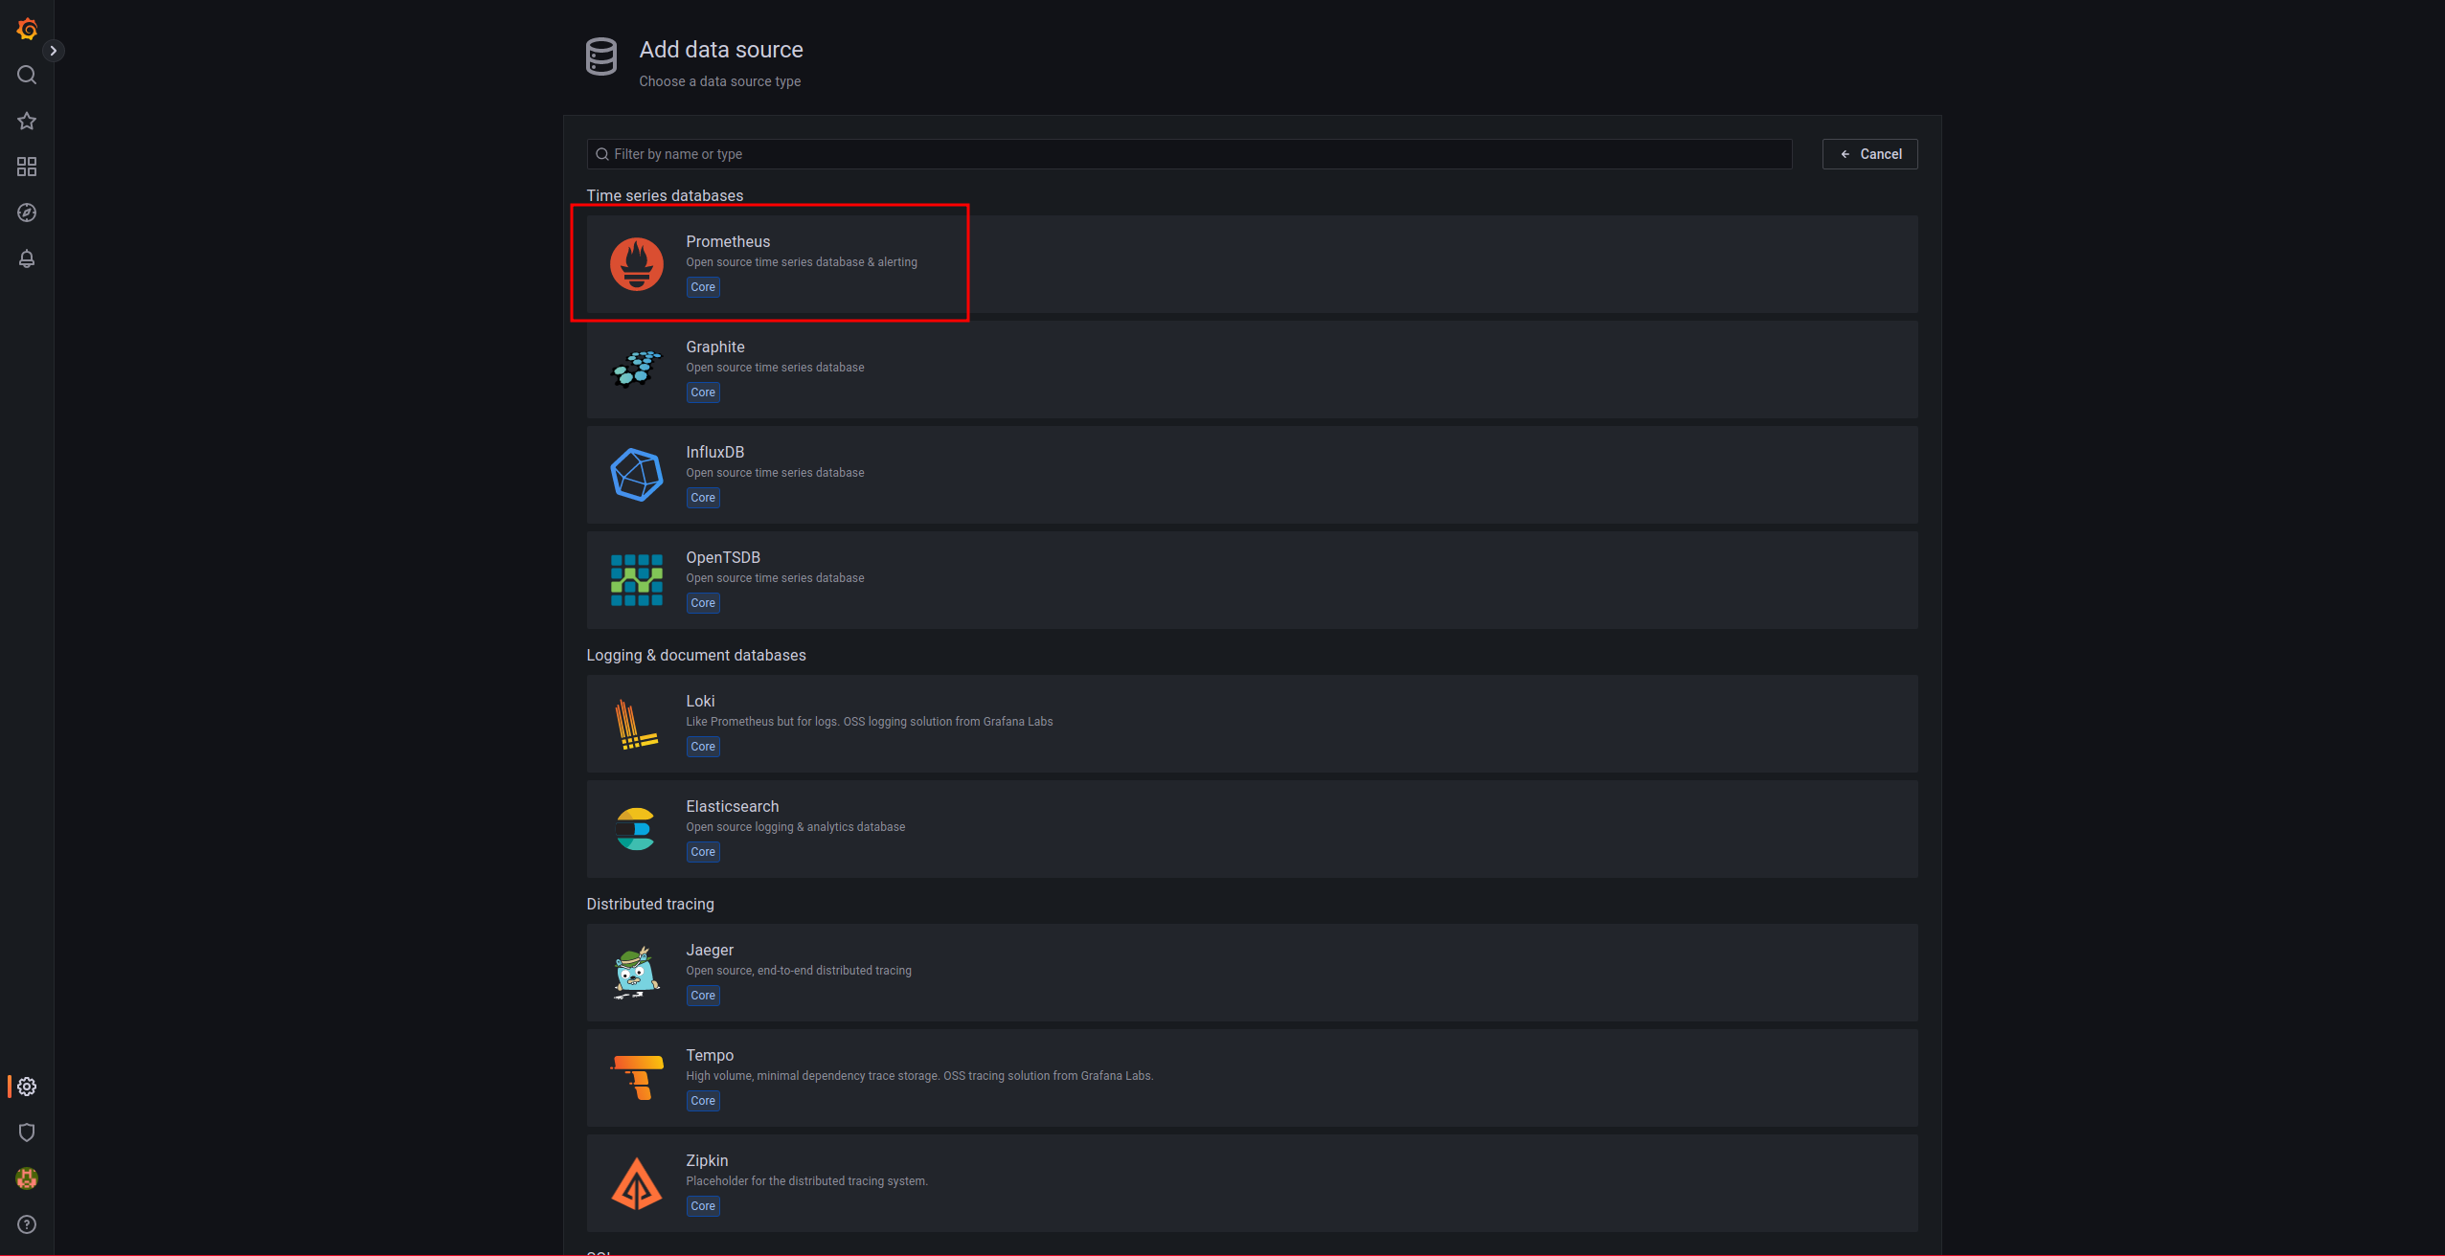Expand the sidebar with chevron arrow
The height and width of the screenshot is (1256, 2445).
54,51
